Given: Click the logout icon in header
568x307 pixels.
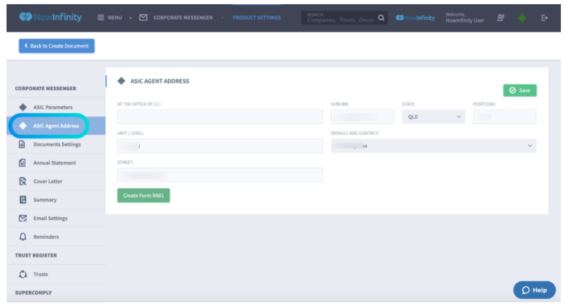Looking at the screenshot, I should tap(544, 18).
